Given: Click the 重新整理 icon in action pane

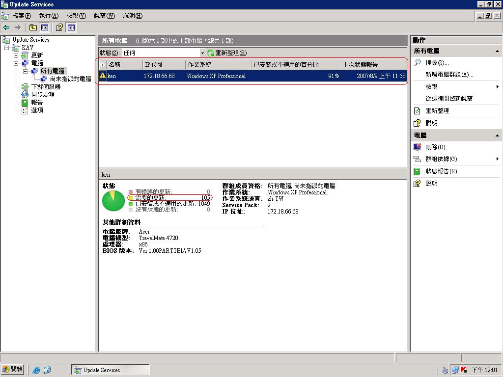Looking at the screenshot, I should click(417, 111).
